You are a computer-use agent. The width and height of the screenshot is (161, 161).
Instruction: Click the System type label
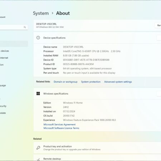point(50,69)
